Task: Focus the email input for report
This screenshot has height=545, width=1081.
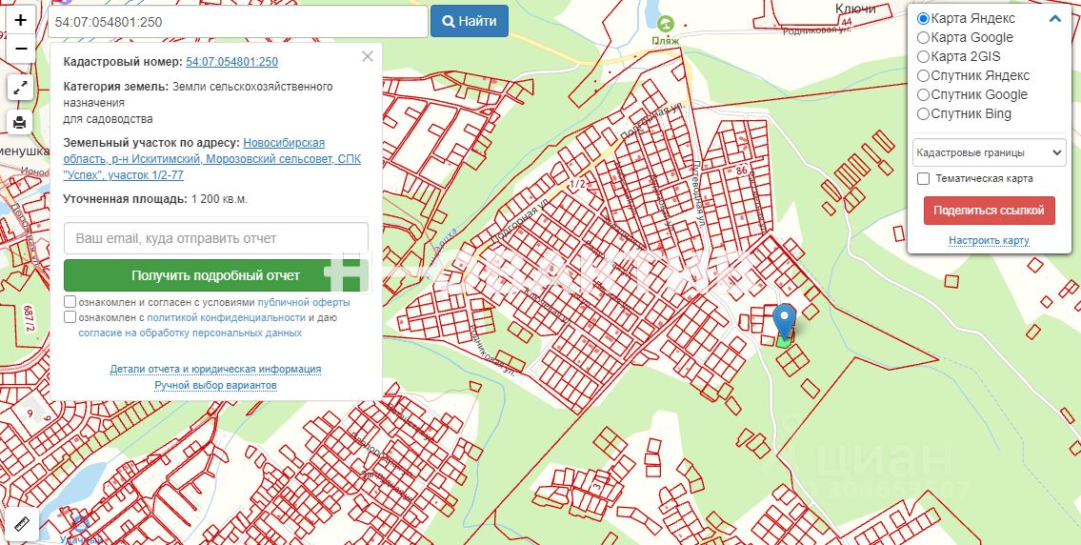Action: (x=216, y=238)
